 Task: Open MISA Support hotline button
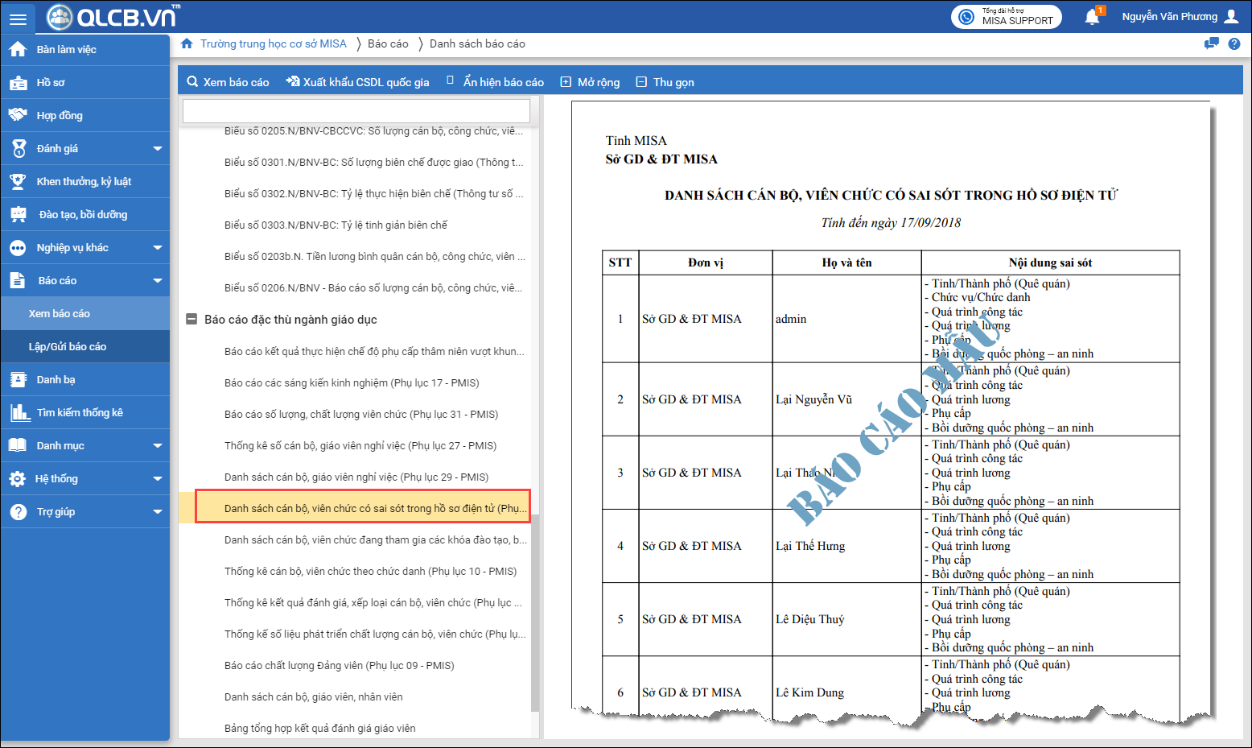[1006, 17]
